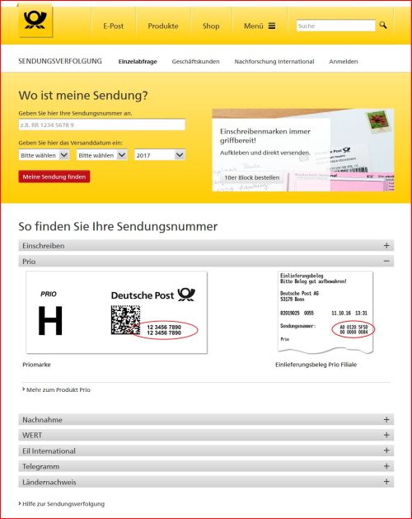Screen dimensions: 412x519
Task: Expand the WERT section plus icon
Action: click(386, 435)
